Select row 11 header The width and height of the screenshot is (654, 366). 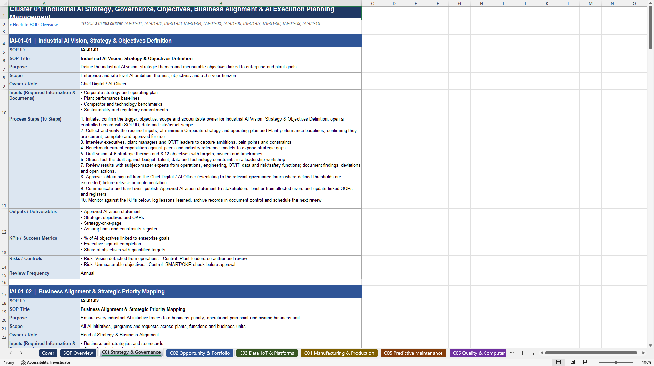click(x=4, y=162)
